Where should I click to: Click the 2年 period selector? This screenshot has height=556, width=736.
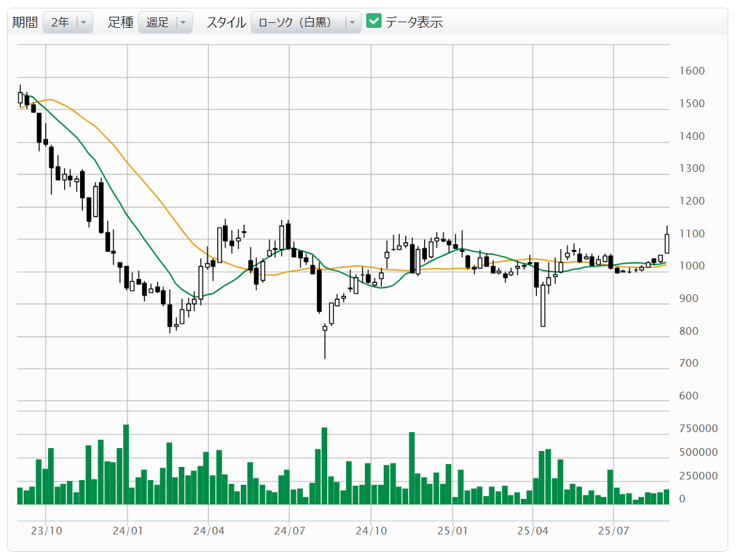[60, 22]
